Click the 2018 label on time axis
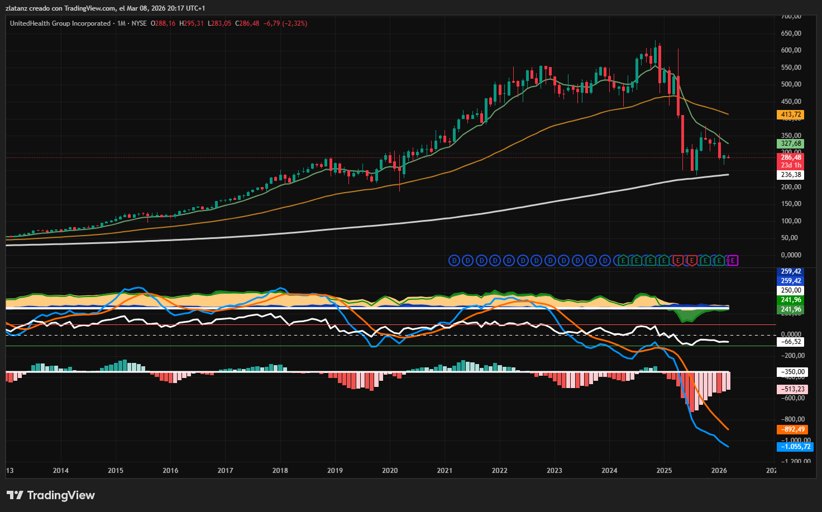Screen dimensions: 822x512 pos(280,471)
